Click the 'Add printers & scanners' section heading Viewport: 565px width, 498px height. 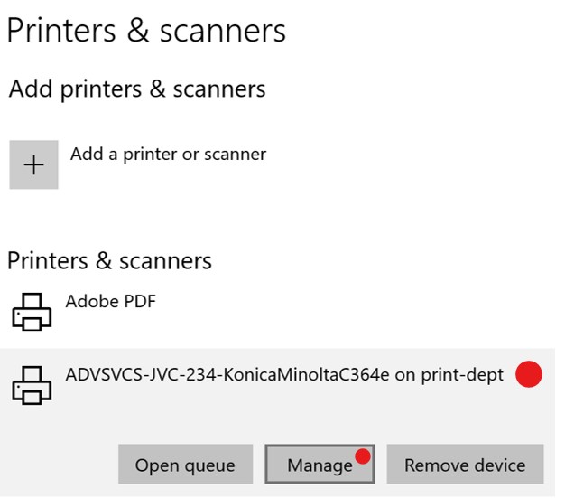137,89
